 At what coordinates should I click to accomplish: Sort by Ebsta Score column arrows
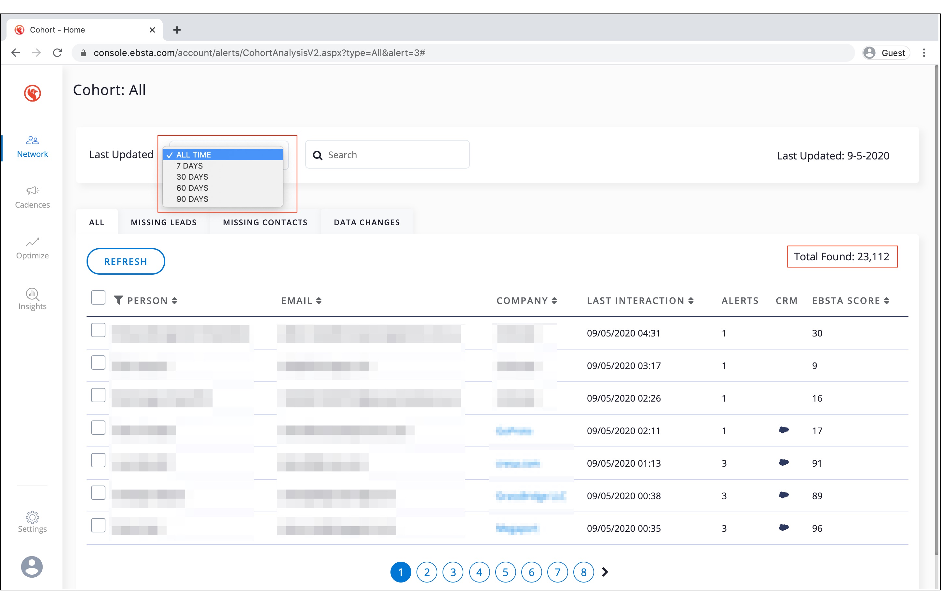887,301
